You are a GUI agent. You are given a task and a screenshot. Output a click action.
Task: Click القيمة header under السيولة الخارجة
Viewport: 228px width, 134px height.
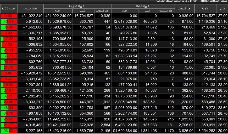58,11
